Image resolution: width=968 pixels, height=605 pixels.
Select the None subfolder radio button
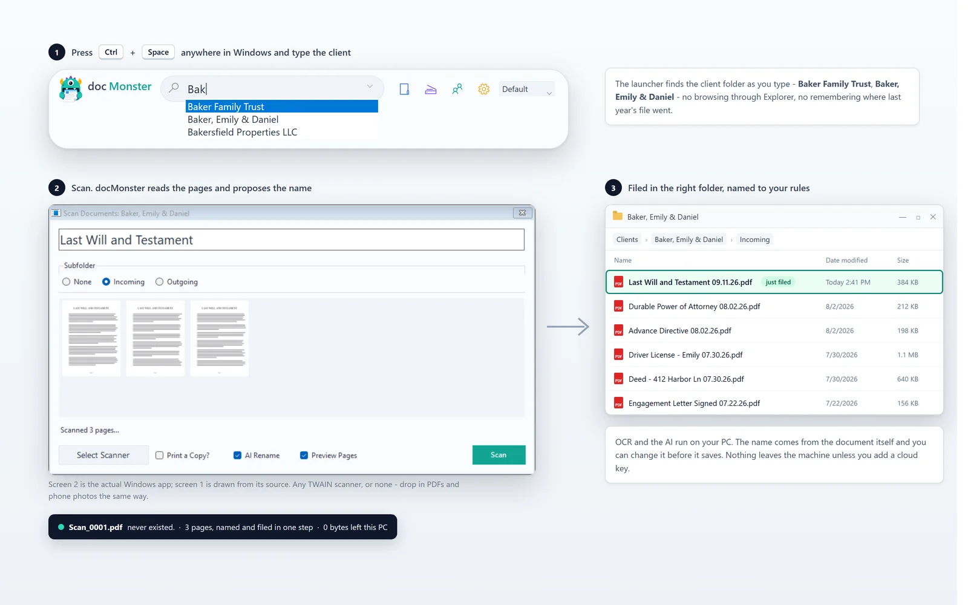tap(66, 282)
